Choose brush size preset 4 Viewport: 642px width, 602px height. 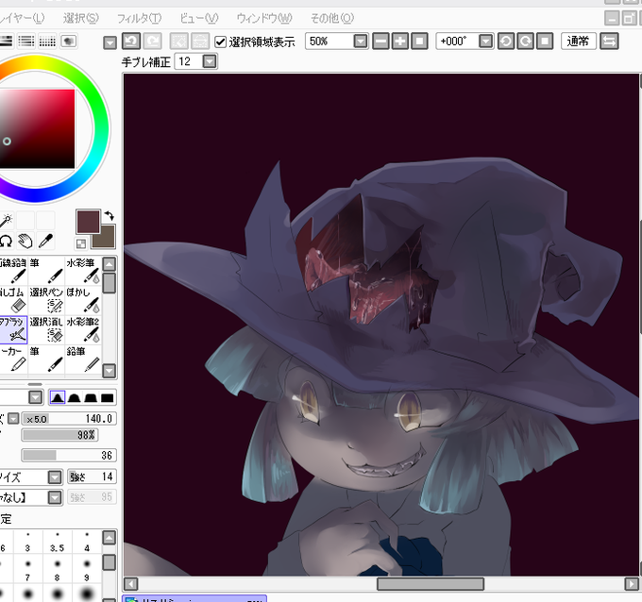(x=87, y=543)
